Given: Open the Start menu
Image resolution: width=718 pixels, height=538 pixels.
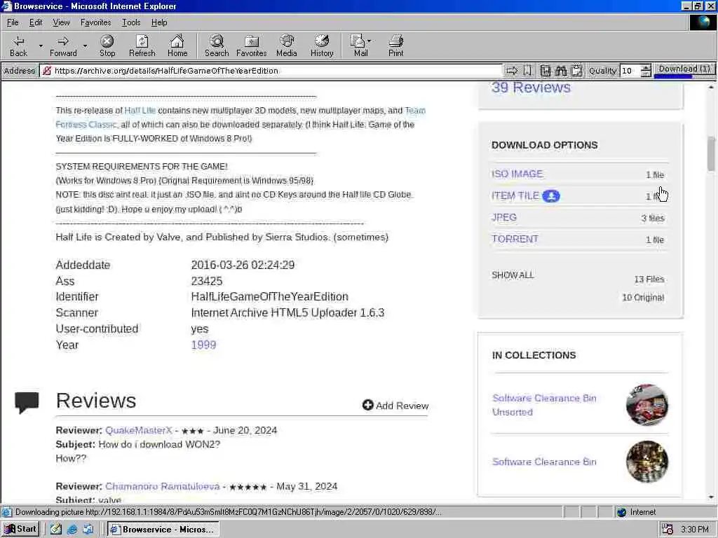Looking at the screenshot, I should [20, 529].
